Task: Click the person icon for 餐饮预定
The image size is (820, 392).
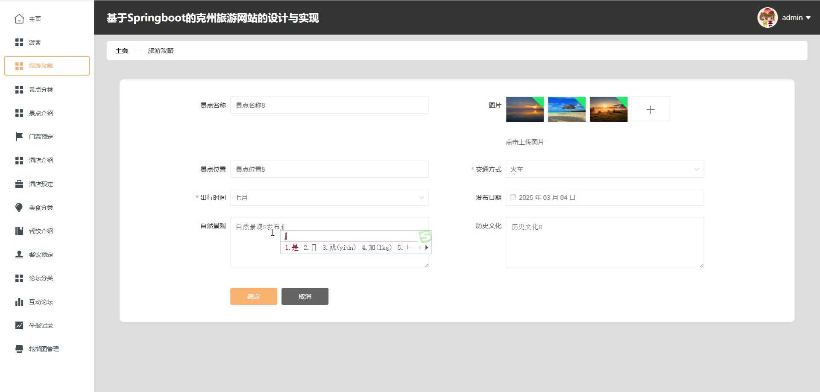Action: (19, 255)
